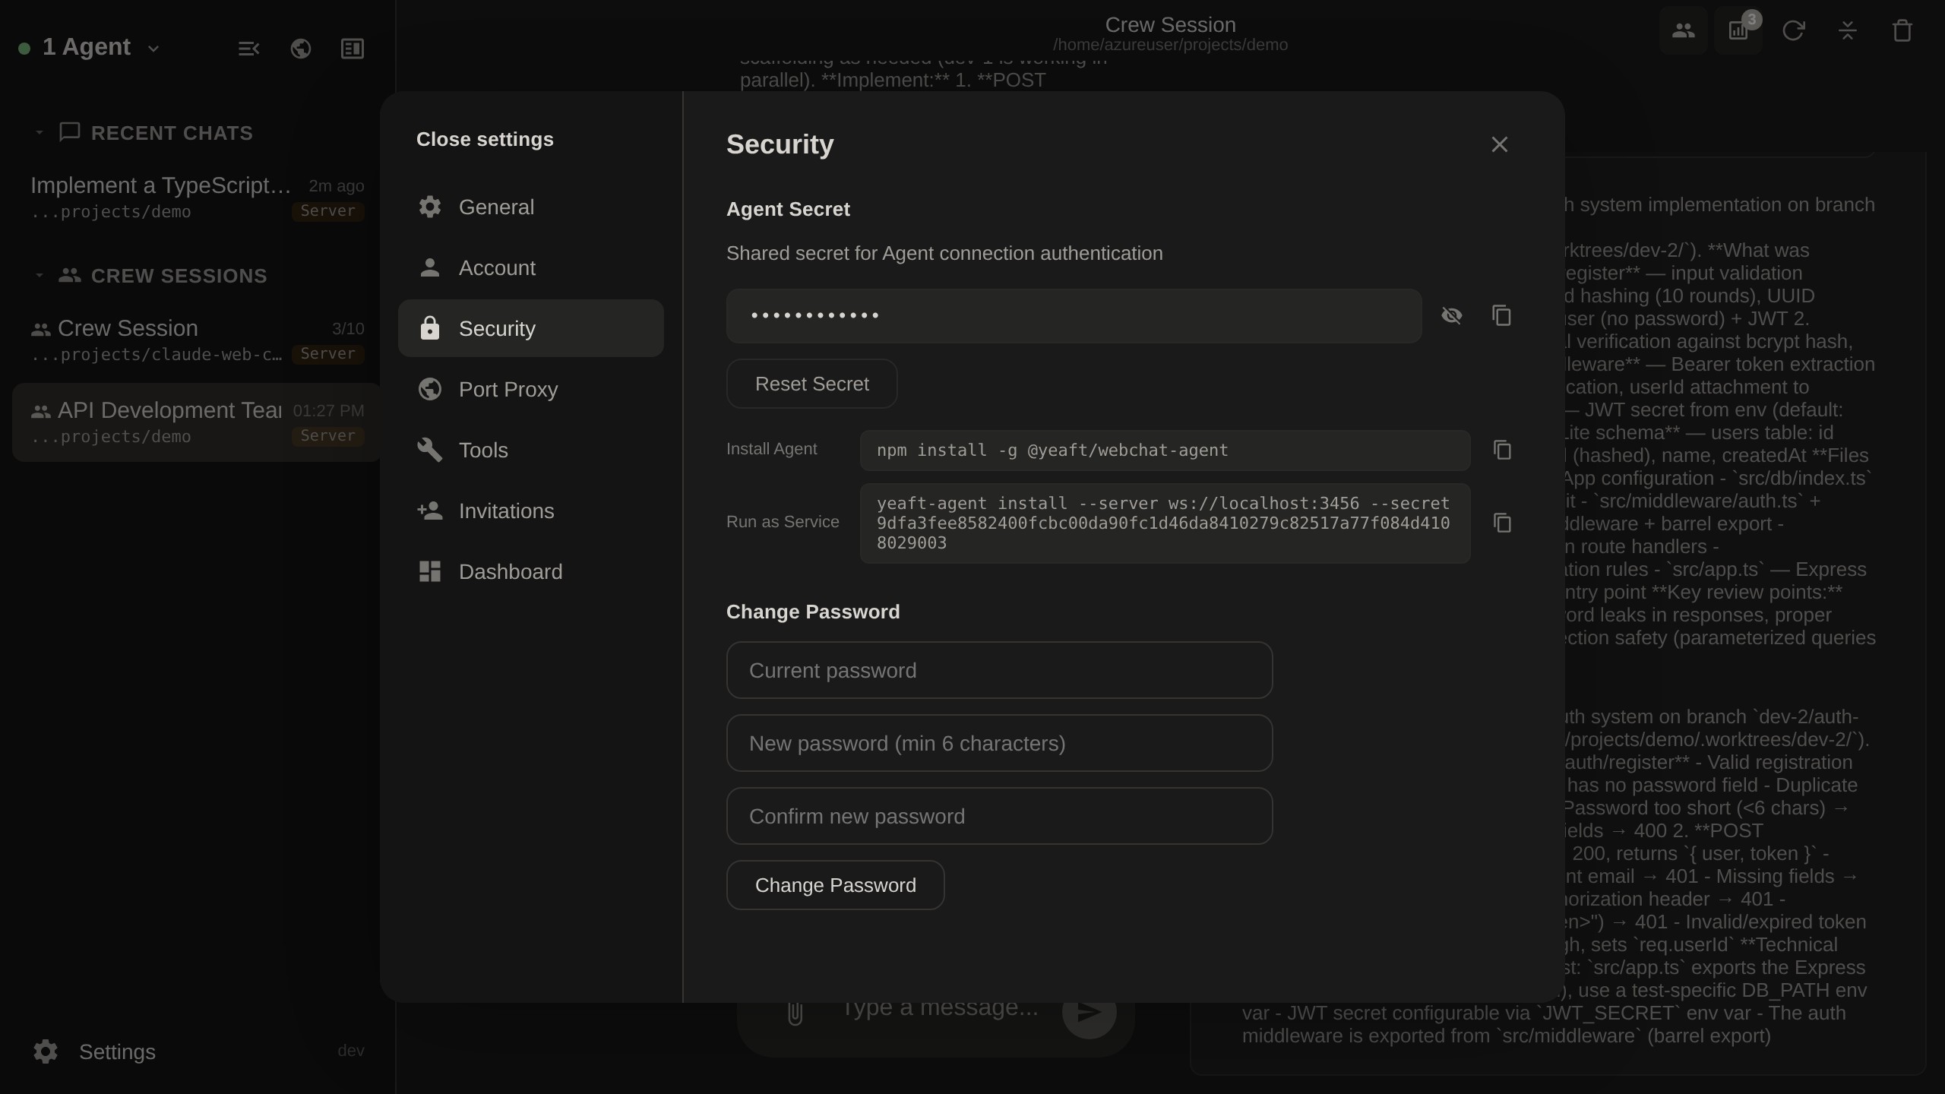
Task: Click the globe icon in sidebar header
Action: [x=301, y=49]
